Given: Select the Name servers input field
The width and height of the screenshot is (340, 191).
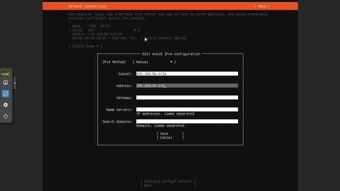Looking at the screenshot, I should [x=187, y=110].
